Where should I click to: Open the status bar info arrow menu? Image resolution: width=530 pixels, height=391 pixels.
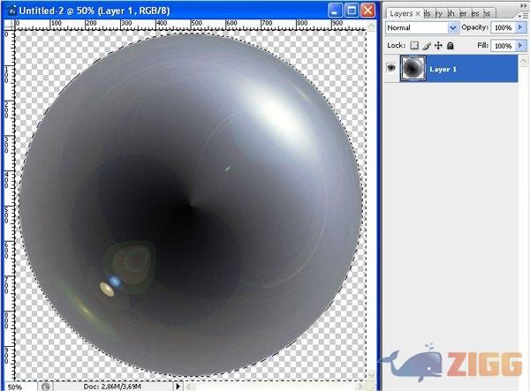coord(178,386)
